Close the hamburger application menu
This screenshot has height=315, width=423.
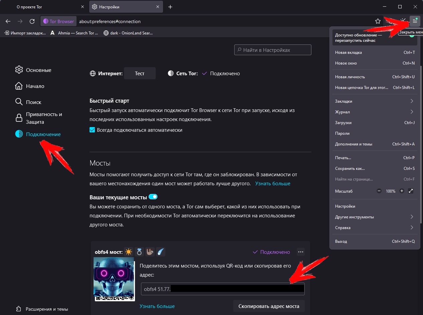point(415,21)
